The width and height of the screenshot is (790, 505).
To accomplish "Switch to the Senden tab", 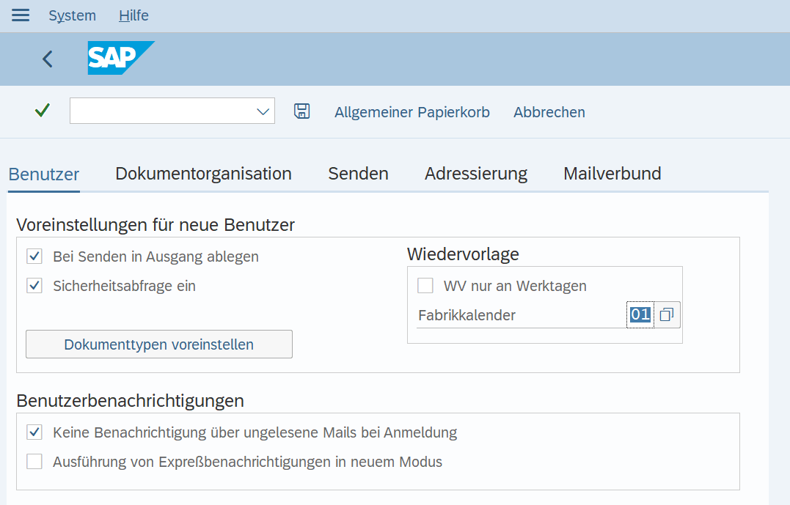I will tap(358, 174).
